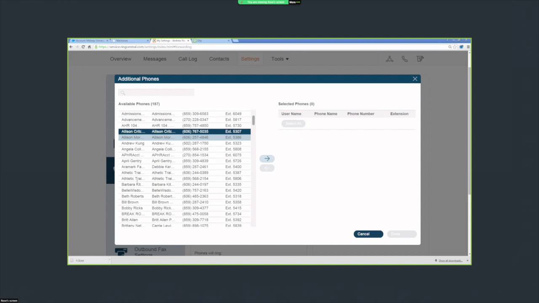539x303 pixels.
Task: Go to the Messages tab
Action: point(155,59)
